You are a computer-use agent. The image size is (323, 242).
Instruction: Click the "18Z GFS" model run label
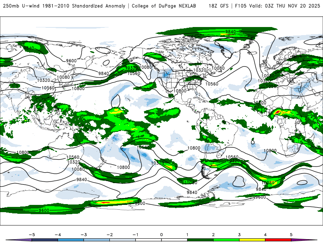(218, 6)
